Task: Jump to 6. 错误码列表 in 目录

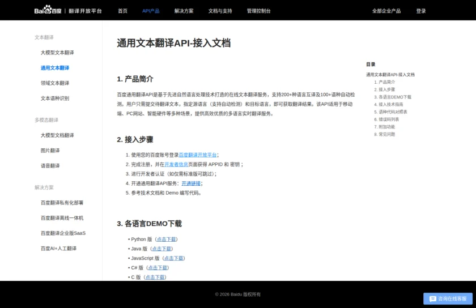Action: (386, 119)
